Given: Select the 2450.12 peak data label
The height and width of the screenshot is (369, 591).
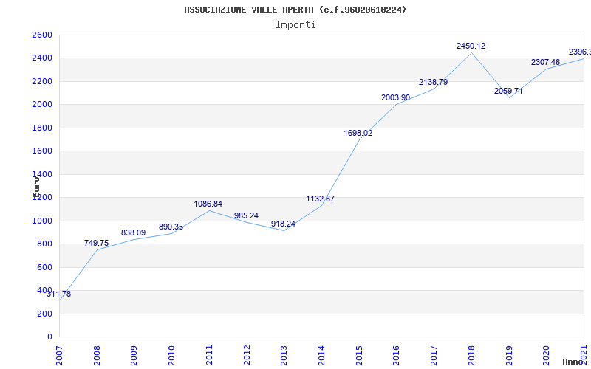Looking at the screenshot, I should (x=471, y=46).
